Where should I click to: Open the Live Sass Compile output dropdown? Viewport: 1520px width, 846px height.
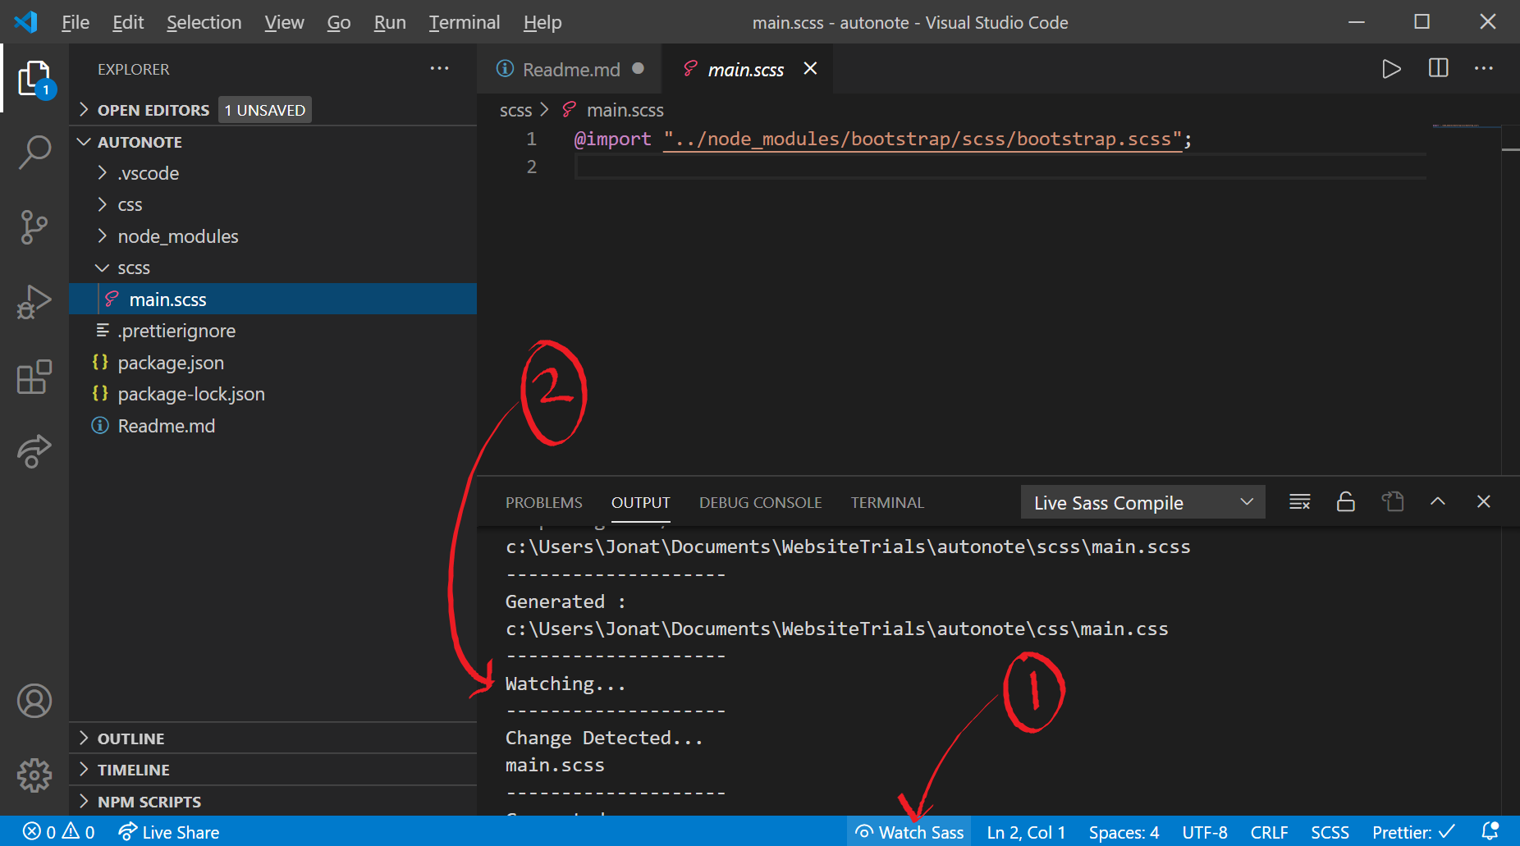pyautogui.click(x=1142, y=502)
